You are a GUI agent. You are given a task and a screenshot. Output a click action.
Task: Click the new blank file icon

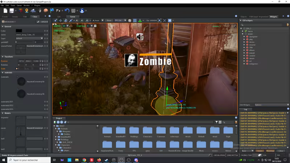coord(5,11)
